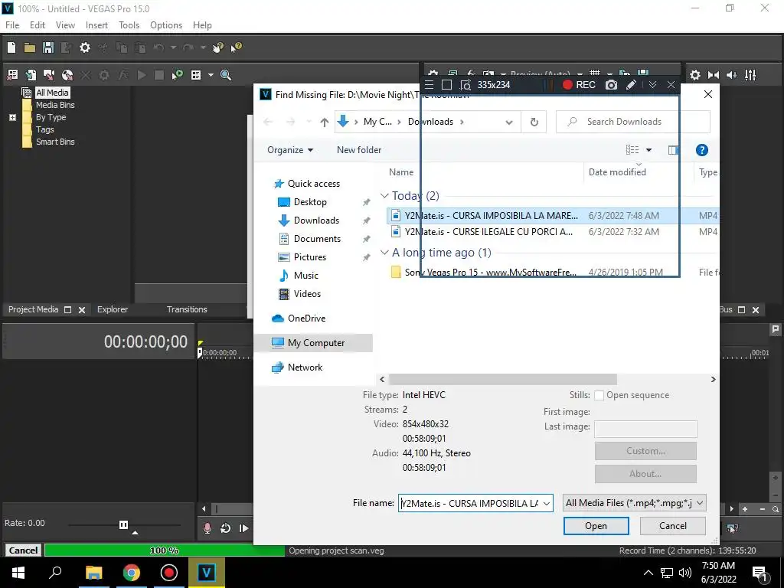The image size is (784, 588).
Task: Open the Tools menu
Action: (129, 25)
